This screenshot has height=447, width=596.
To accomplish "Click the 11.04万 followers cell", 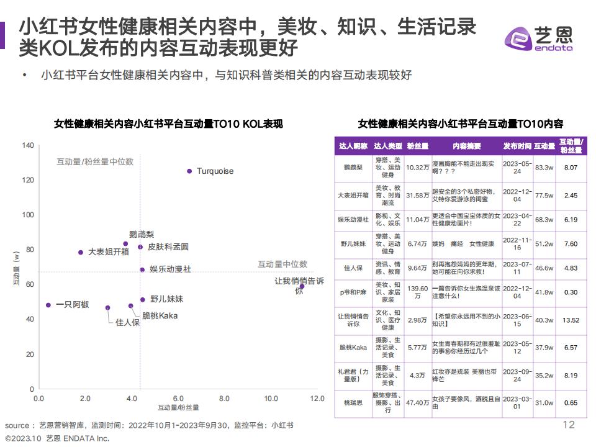I will (x=417, y=220).
